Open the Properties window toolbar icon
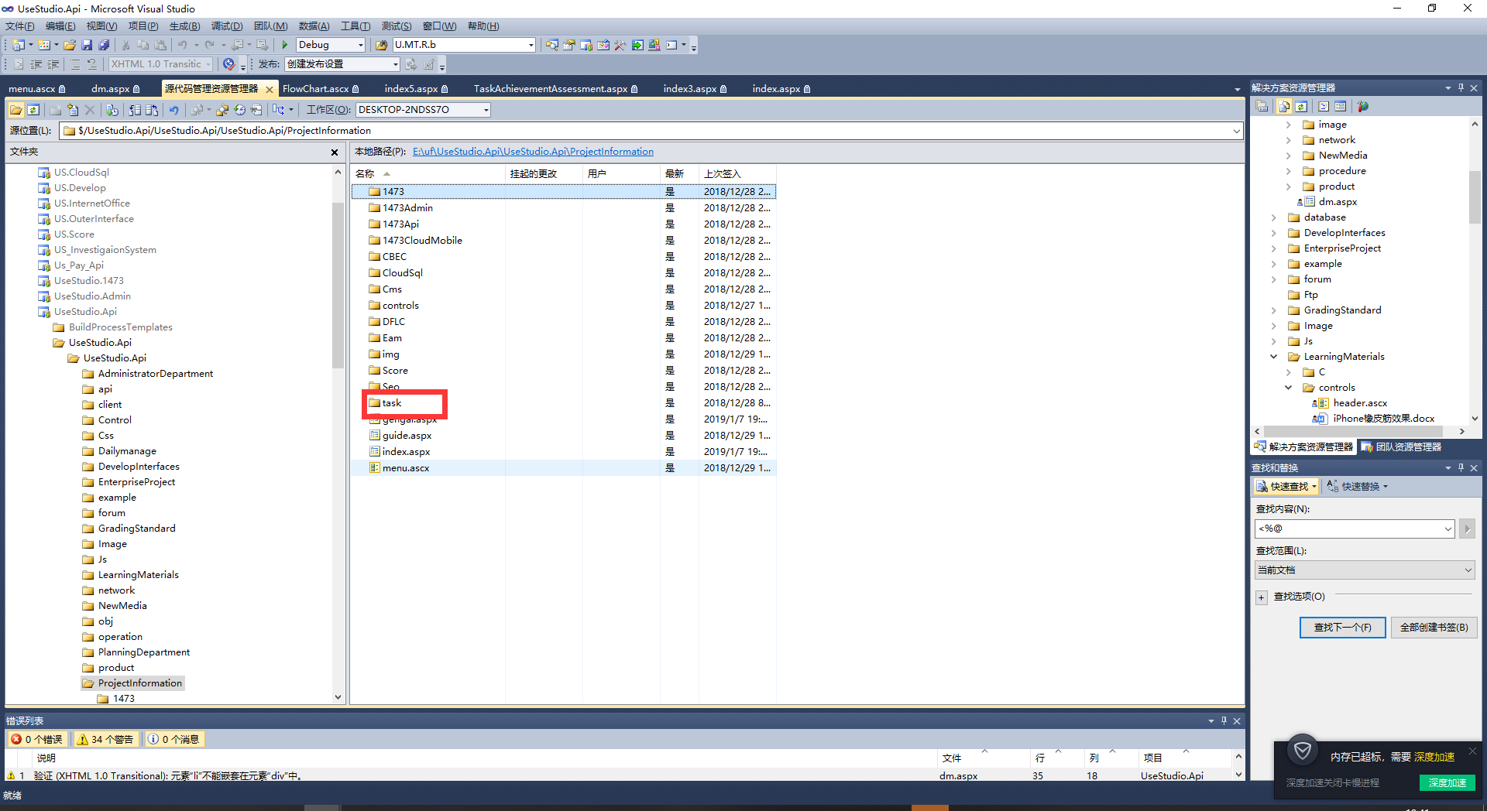This screenshot has width=1487, height=811. 569,45
